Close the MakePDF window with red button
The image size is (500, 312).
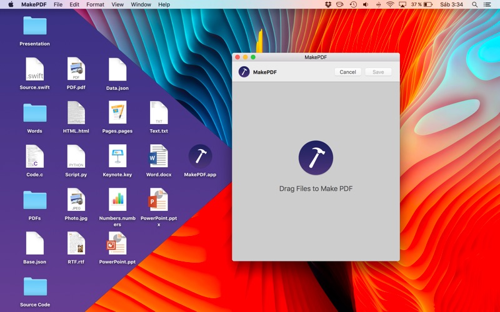tap(237, 57)
